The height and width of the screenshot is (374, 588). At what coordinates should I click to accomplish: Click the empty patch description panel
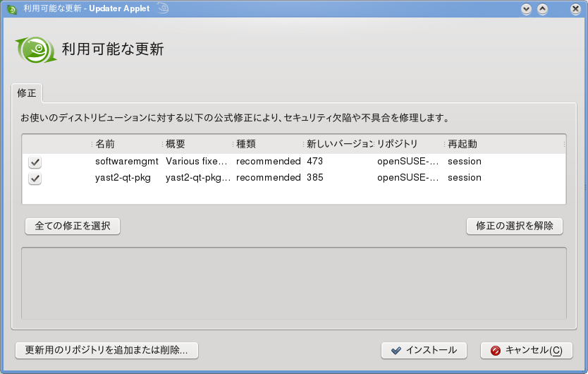[x=293, y=284]
